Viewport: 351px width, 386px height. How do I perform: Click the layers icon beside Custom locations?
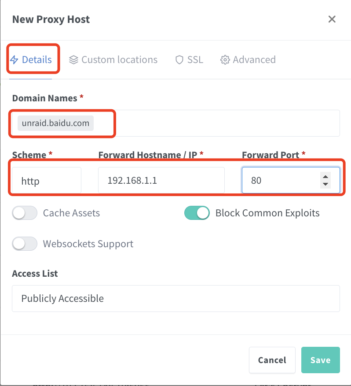(x=73, y=59)
